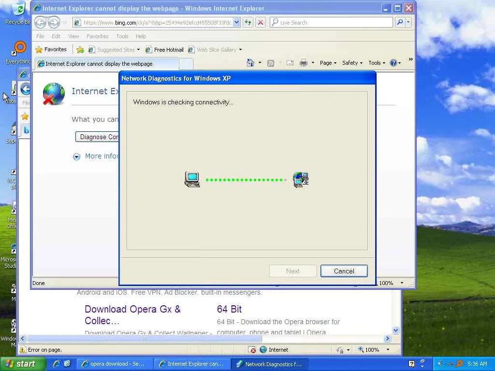Click the Home icon in command bar

250,63
